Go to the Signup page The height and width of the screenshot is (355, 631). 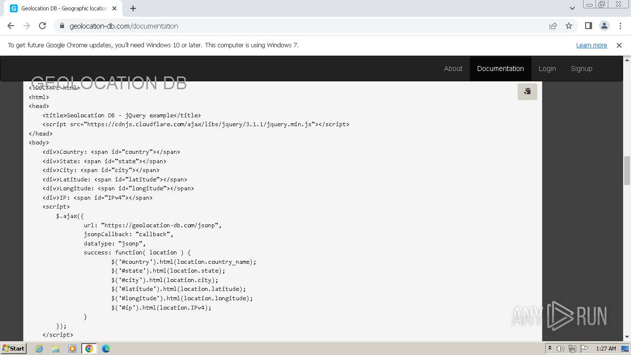click(x=582, y=69)
